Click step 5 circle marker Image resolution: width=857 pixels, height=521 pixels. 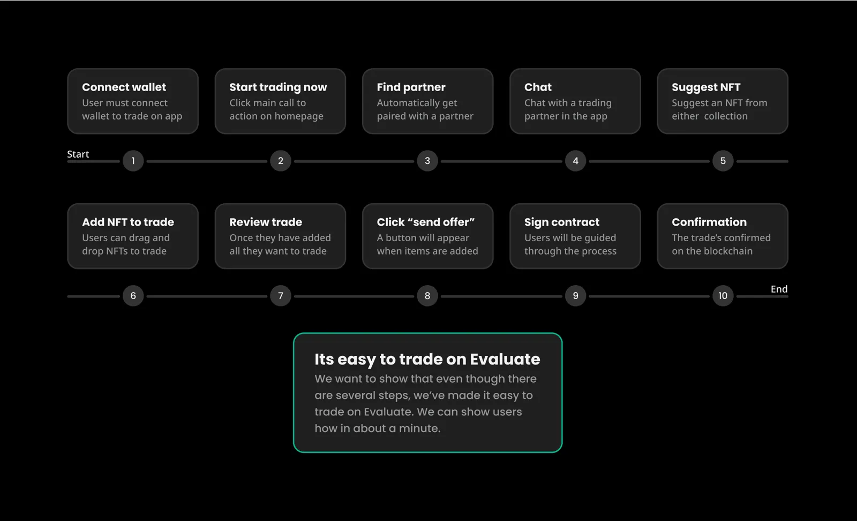(723, 161)
